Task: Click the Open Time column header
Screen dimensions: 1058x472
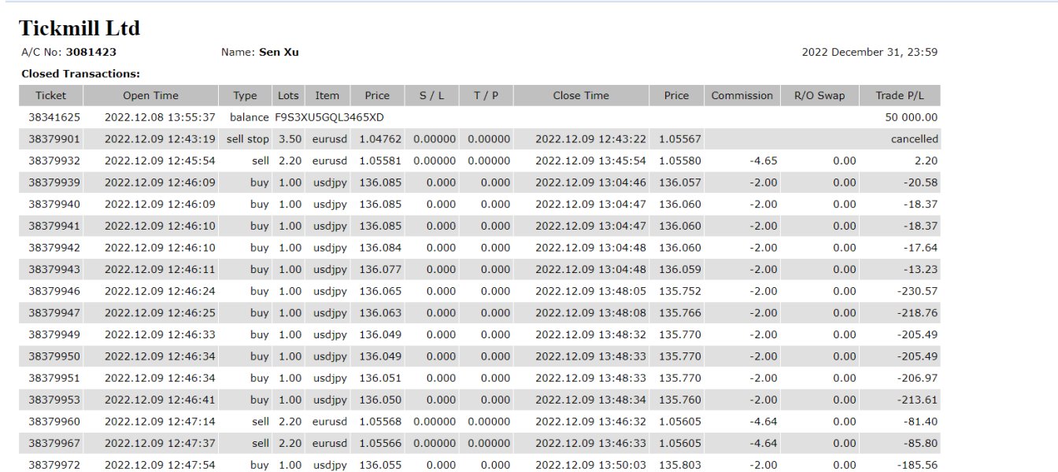Action: coord(150,95)
